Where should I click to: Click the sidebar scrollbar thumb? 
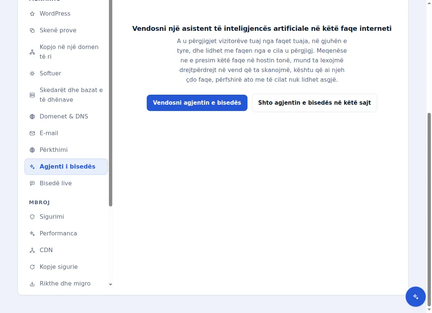(x=110, y=103)
